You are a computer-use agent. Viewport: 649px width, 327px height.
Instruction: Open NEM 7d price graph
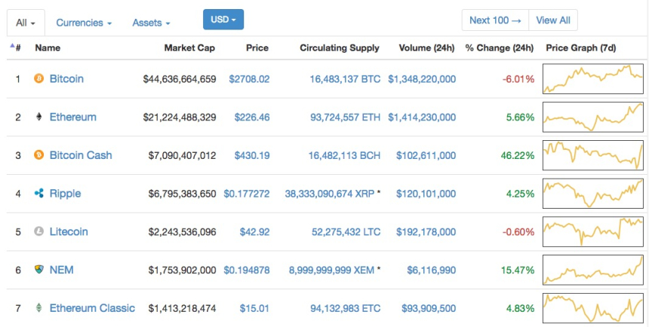click(593, 270)
